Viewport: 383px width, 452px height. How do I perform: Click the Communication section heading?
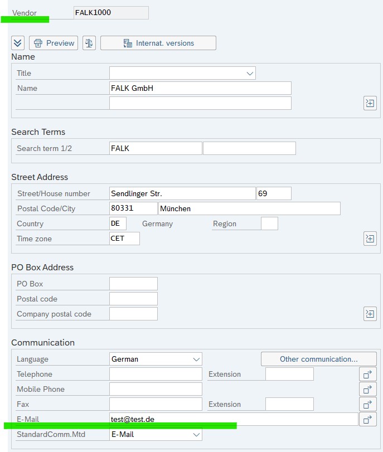coord(43,342)
